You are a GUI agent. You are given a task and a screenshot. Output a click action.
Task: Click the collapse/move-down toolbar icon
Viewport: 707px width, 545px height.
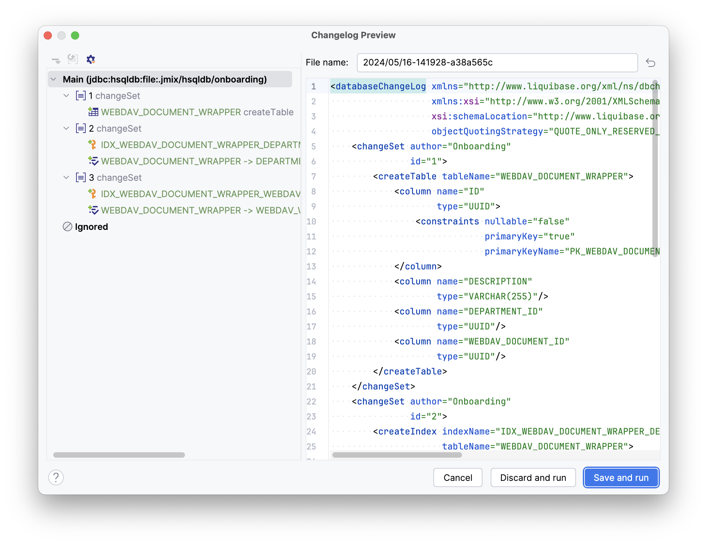(x=56, y=60)
